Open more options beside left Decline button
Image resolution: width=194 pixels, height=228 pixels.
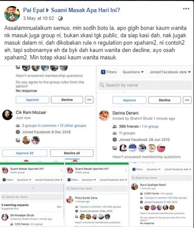(x=89, y=100)
